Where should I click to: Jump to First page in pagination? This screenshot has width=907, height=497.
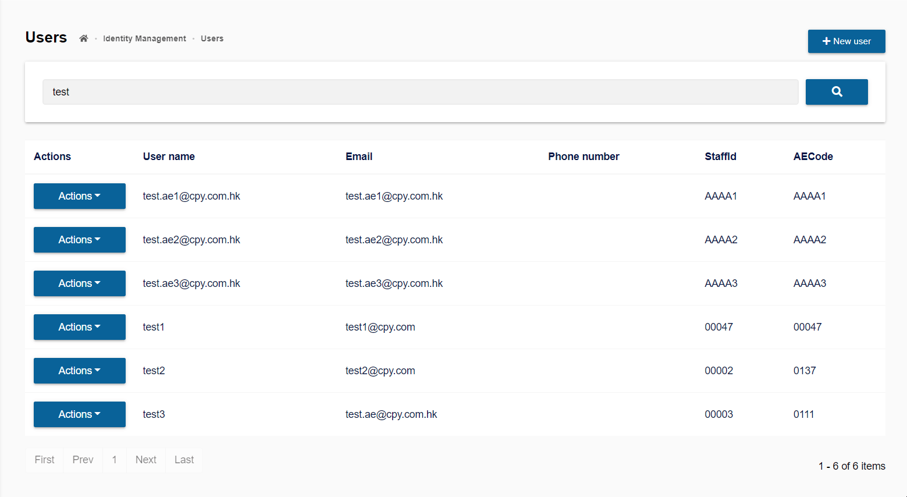click(x=44, y=460)
